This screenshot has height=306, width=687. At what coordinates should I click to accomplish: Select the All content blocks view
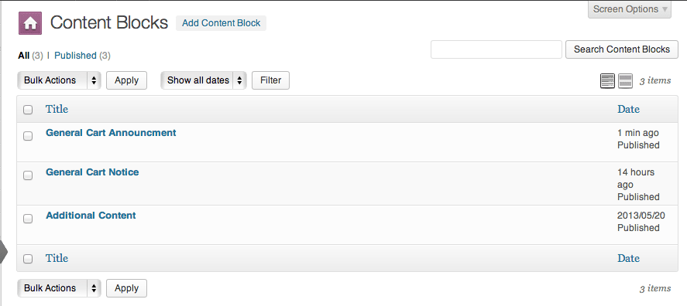[24, 56]
